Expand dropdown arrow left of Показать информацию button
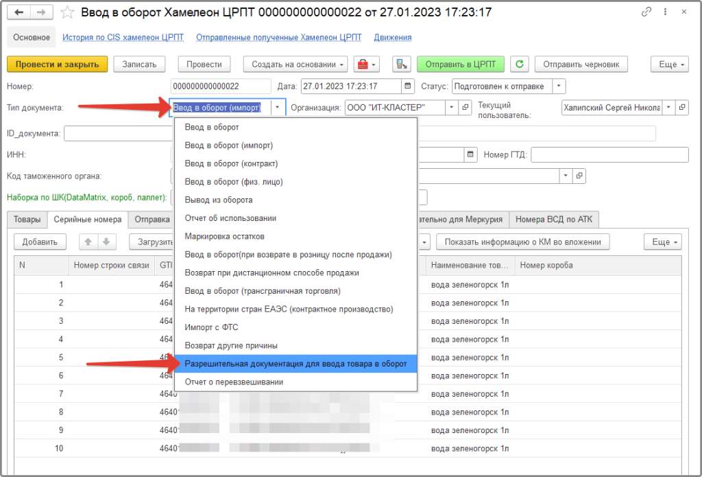The image size is (702, 477). pos(424,242)
